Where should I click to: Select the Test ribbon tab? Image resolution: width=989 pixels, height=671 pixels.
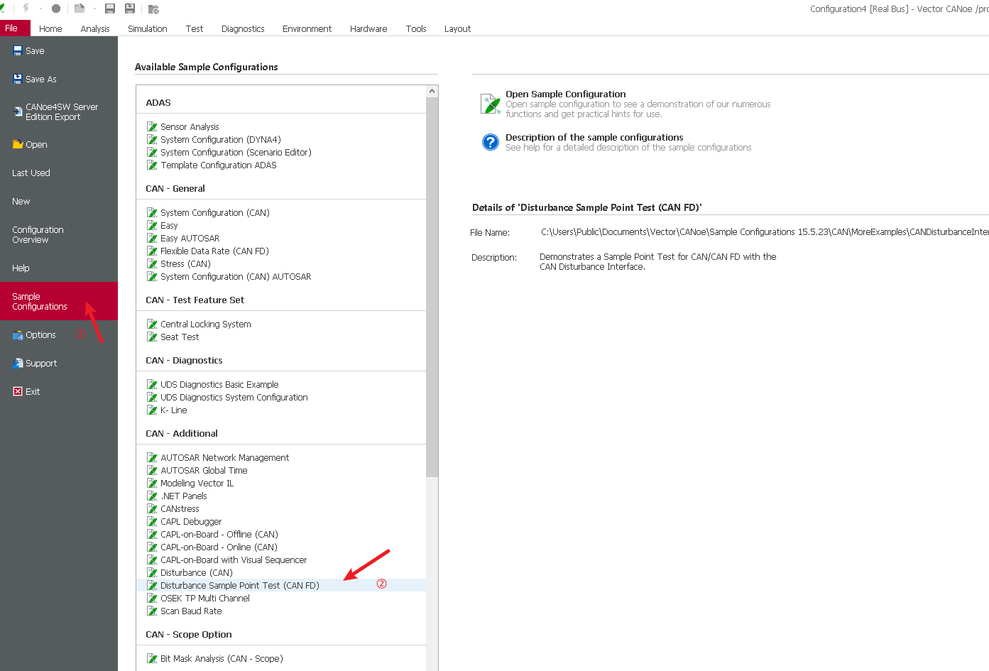point(195,29)
